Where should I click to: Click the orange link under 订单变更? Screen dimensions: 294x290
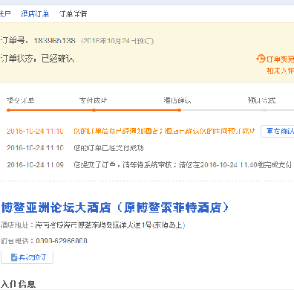pyautogui.click(x=280, y=71)
